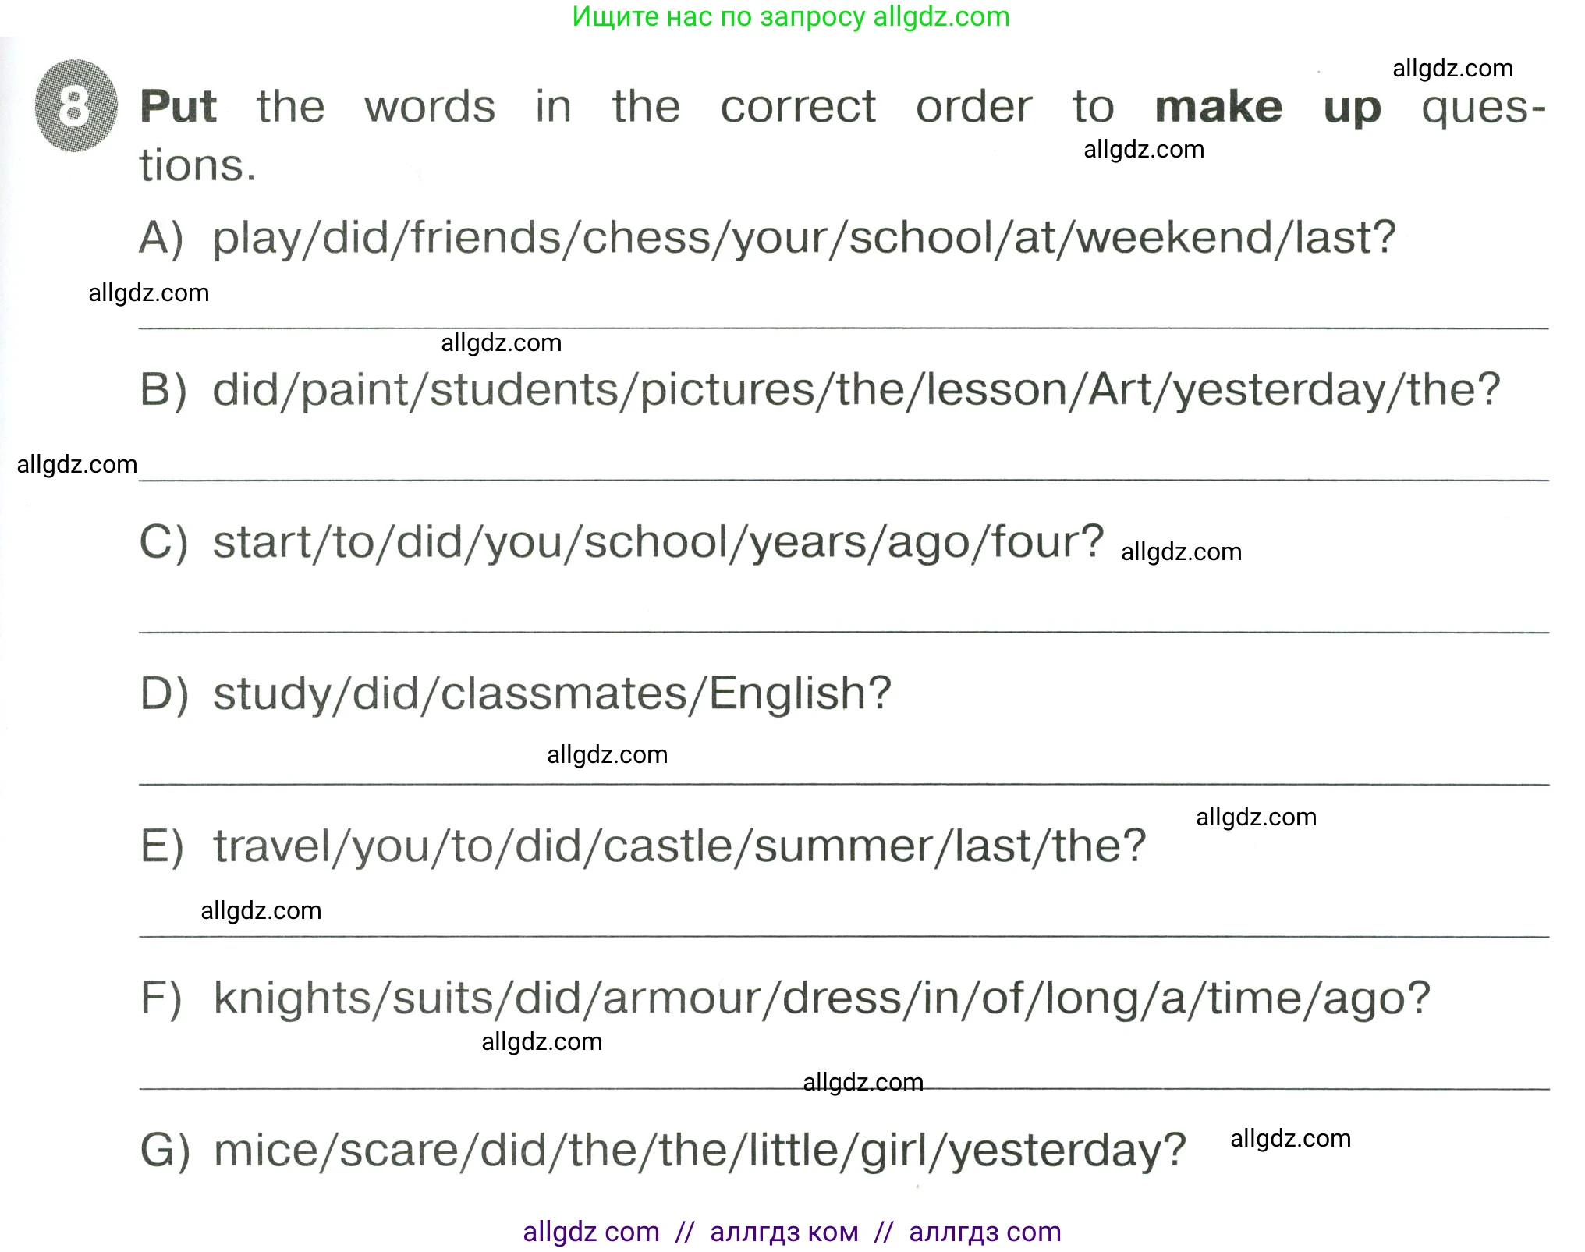1585x1252 pixels.
Task: Click the answer line under question A
Action: tap(842, 328)
